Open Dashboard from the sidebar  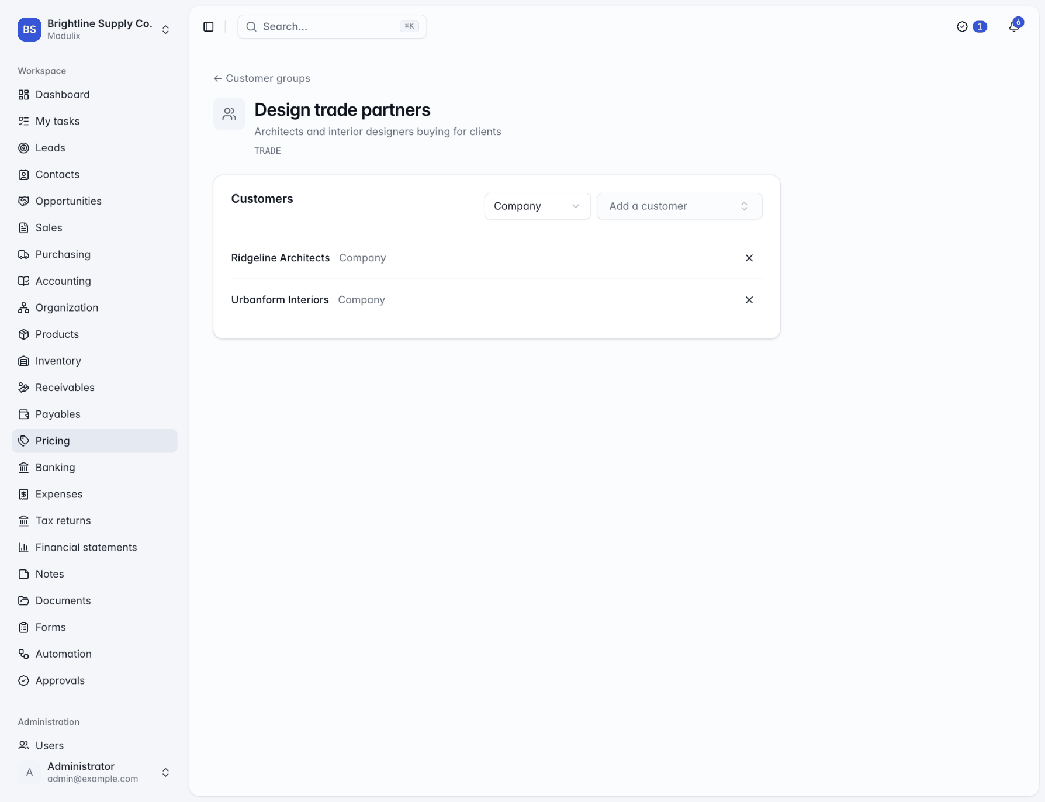[95, 95]
